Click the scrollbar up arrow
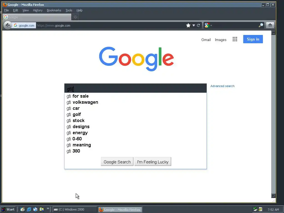This screenshot has height=213, width=284. point(273,33)
